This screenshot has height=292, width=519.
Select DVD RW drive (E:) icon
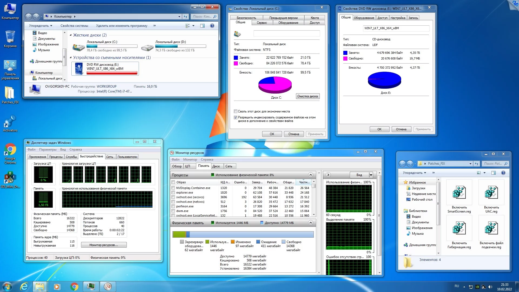point(79,68)
